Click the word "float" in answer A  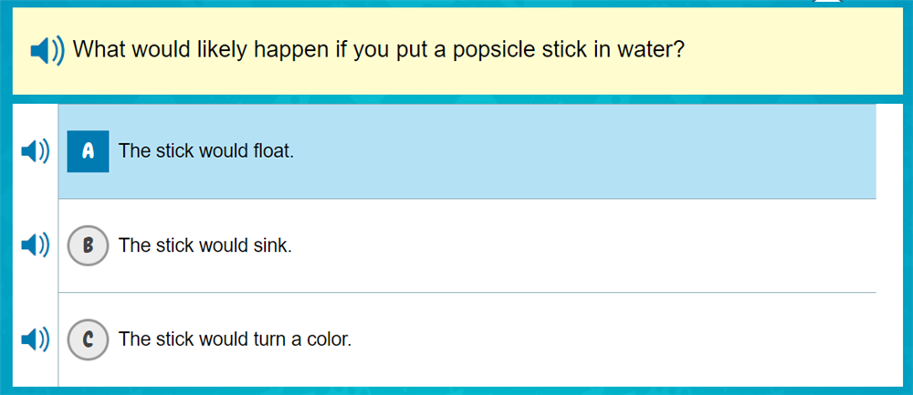(x=273, y=151)
